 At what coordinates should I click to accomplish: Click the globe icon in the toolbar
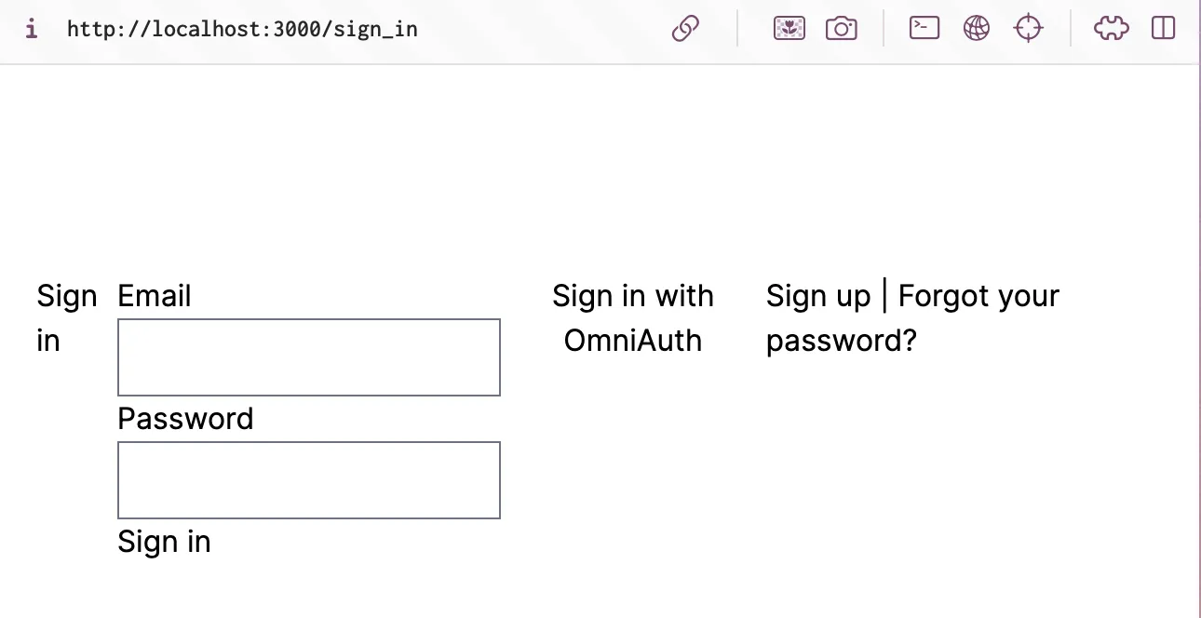[x=977, y=29]
